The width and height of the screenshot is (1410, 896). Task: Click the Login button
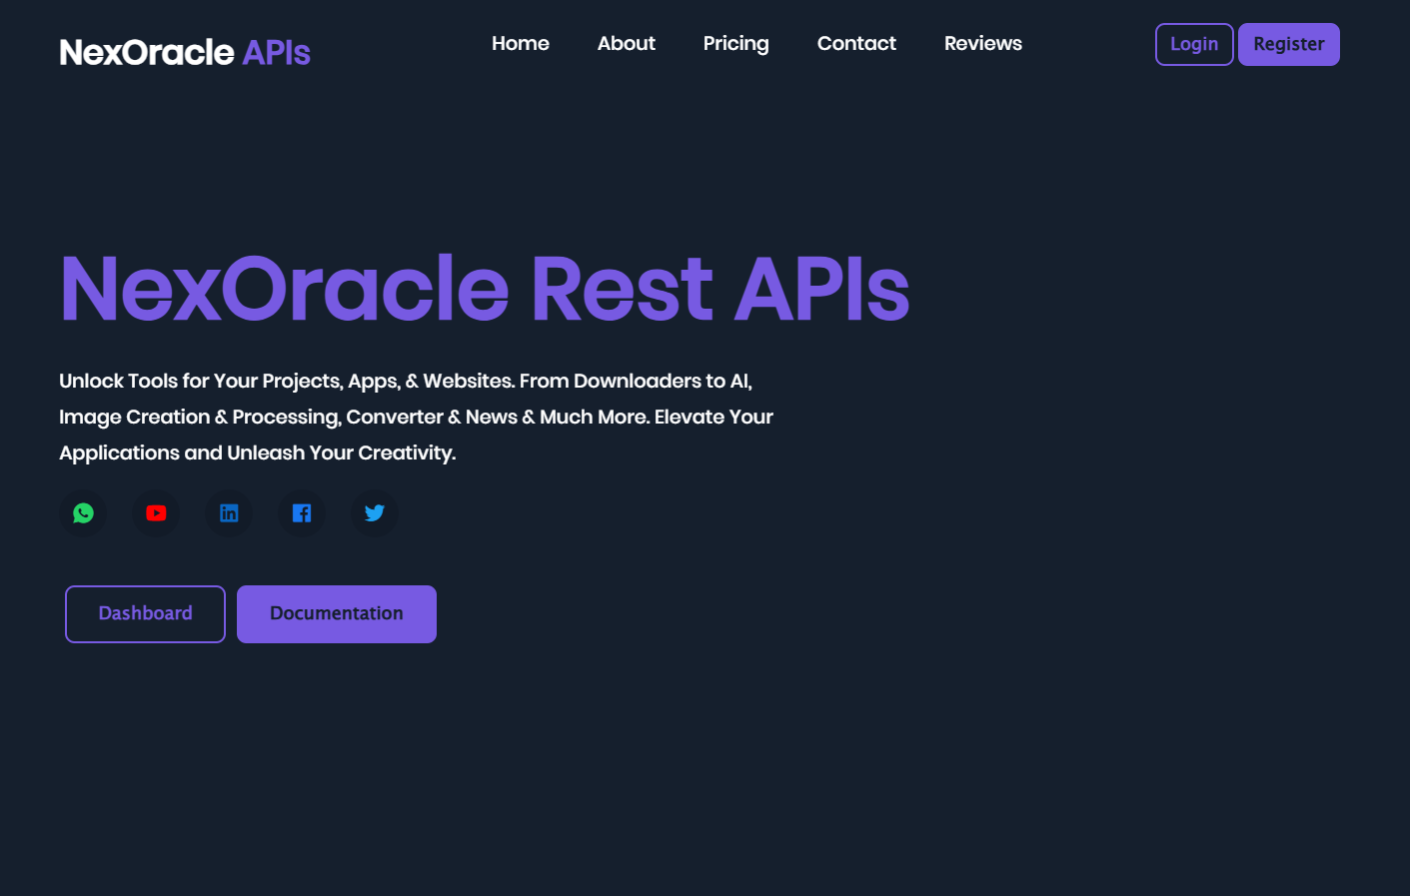(1194, 44)
